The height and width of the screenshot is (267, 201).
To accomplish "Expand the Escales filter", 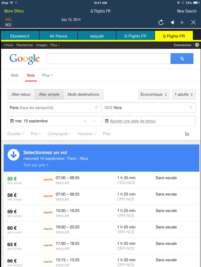I will tap(16, 133).
